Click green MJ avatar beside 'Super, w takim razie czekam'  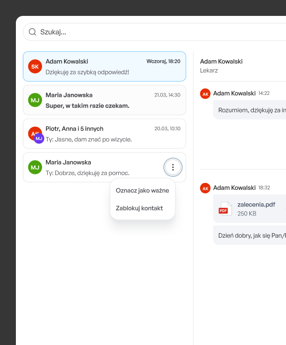[35, 100]
